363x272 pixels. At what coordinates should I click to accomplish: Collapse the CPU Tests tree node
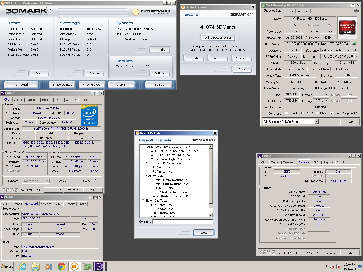pyautogui.click(x=143, y=163)
